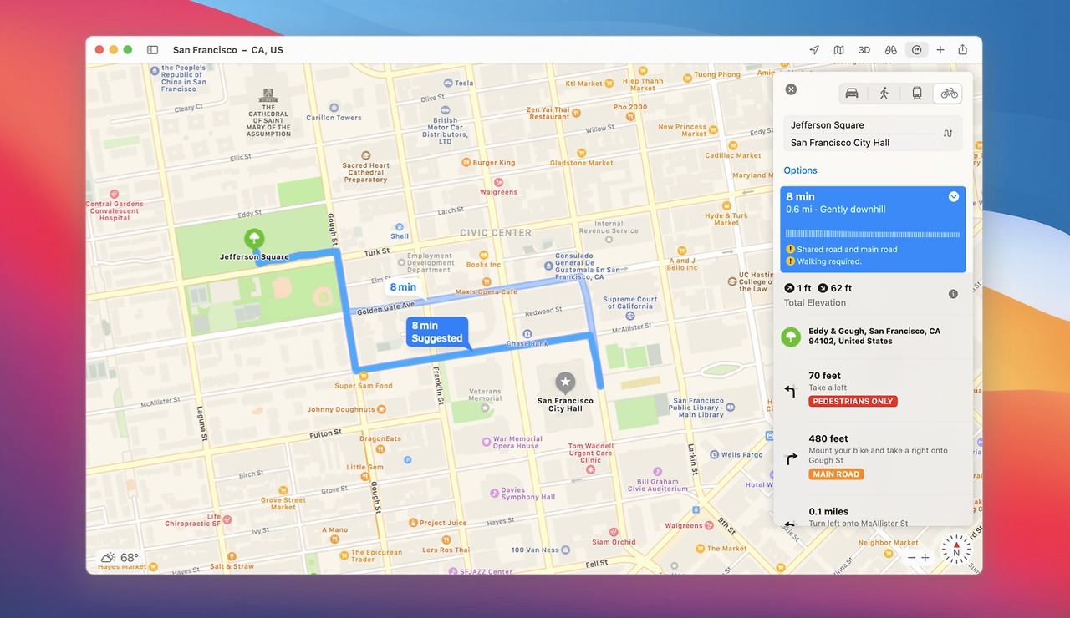Toggle the directions panel button
The height and width of the screenshot is (618, 1070).
pyautogui.click(x=917, y=50)
